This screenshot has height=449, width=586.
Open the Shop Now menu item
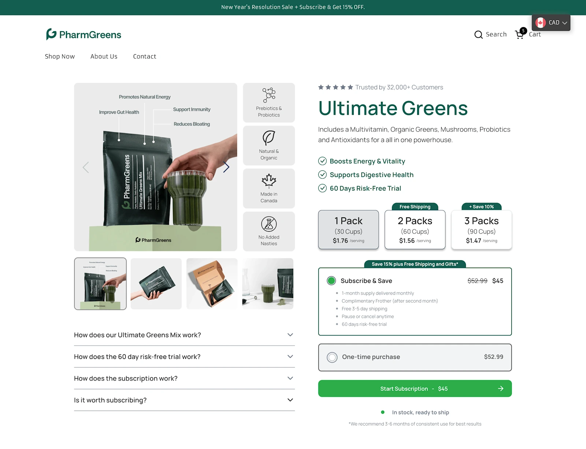coord(60,56)
